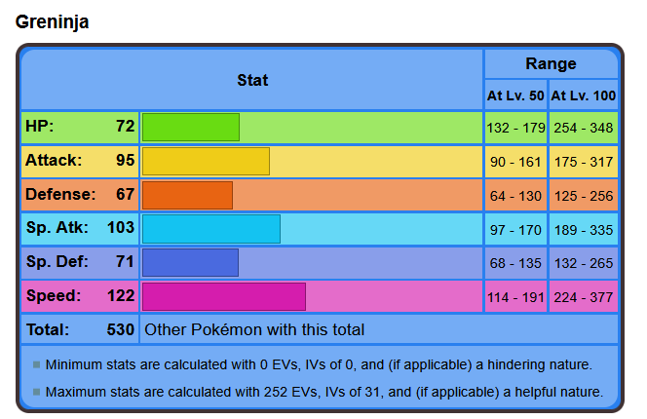
Task: Click the Range column header
Action: tap(551, 64)
